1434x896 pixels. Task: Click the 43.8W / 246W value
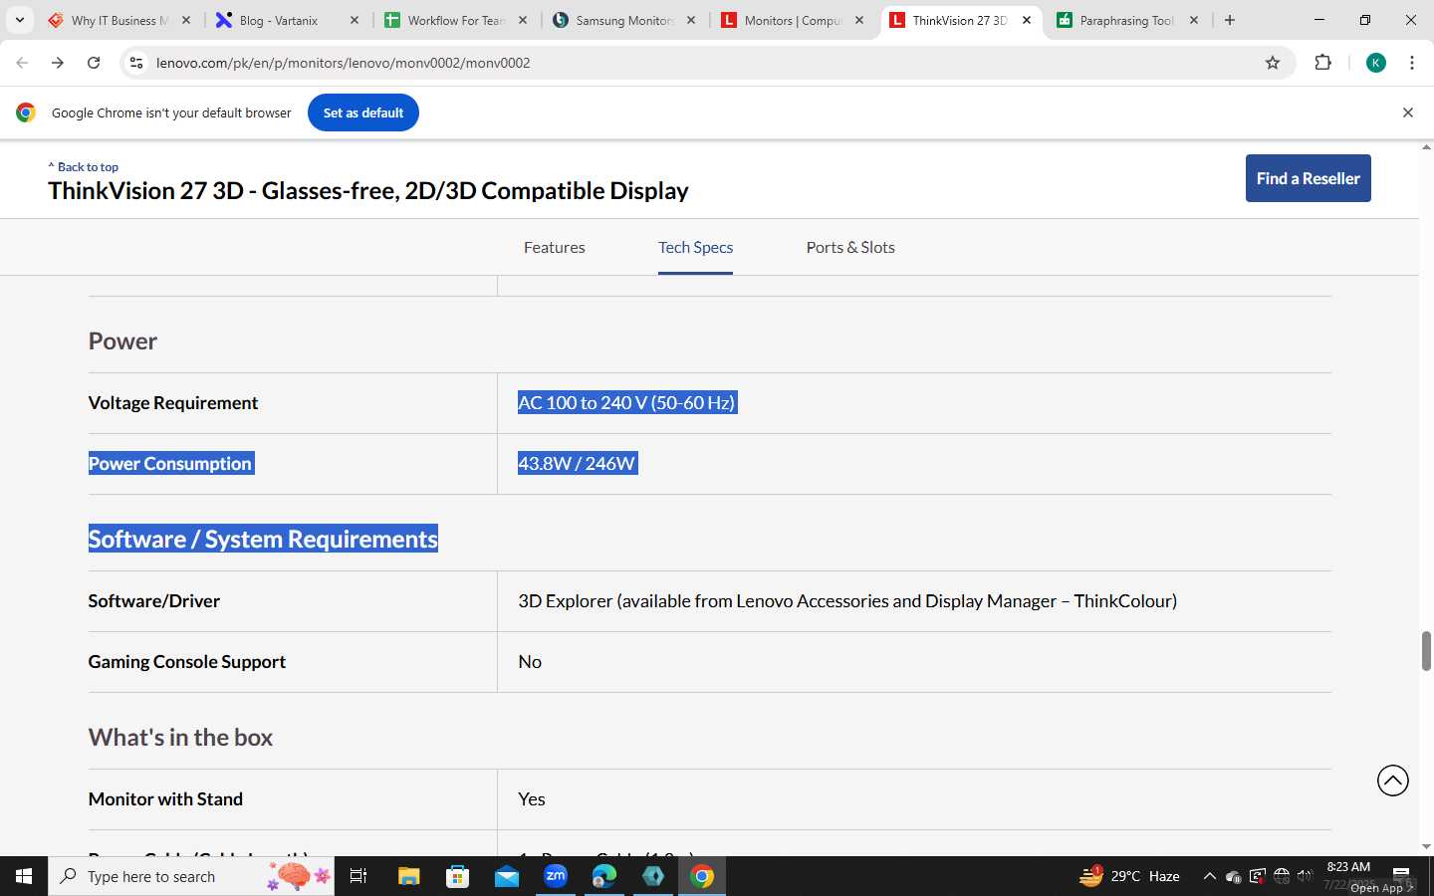coord(578,463)
